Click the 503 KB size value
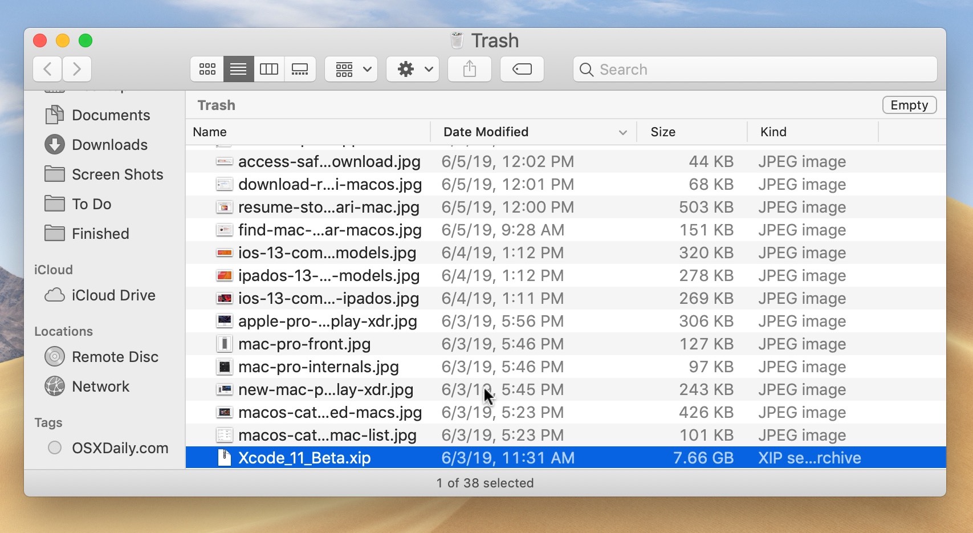 706,207
